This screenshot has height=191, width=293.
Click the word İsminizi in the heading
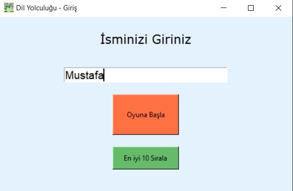click(x=124, y=39)
